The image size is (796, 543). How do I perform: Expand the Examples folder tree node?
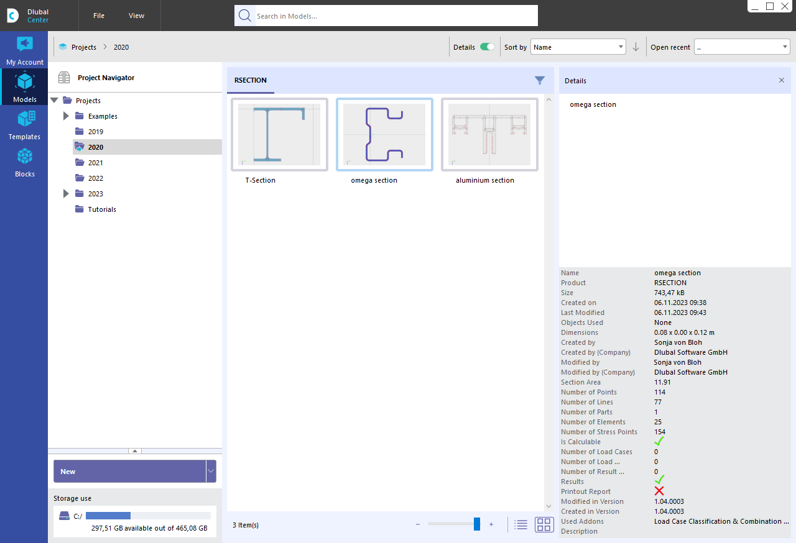66,116
